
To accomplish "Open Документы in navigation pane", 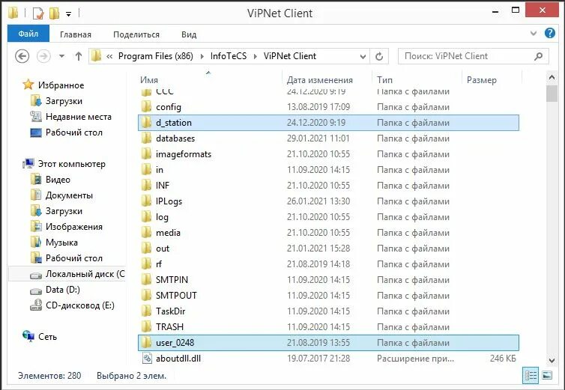I will tap(69, 195).
